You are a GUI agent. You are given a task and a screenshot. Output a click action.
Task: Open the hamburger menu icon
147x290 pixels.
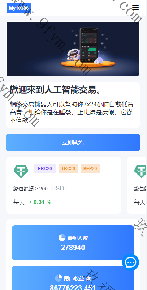tap(135, 8)
